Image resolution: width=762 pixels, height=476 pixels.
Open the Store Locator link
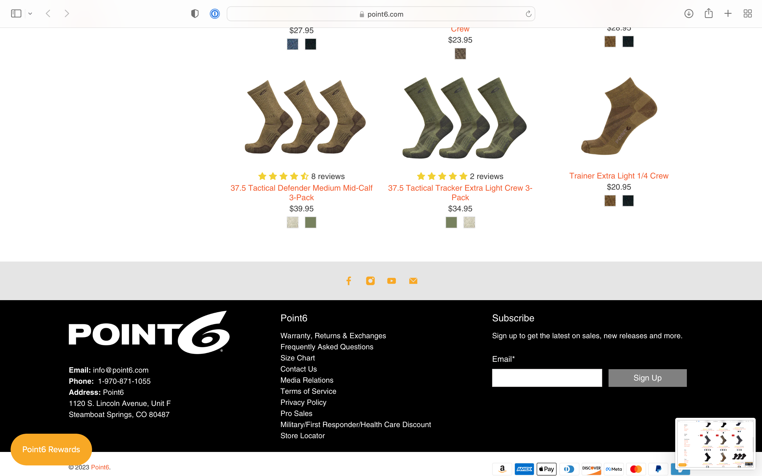click(x=302, y=436)
